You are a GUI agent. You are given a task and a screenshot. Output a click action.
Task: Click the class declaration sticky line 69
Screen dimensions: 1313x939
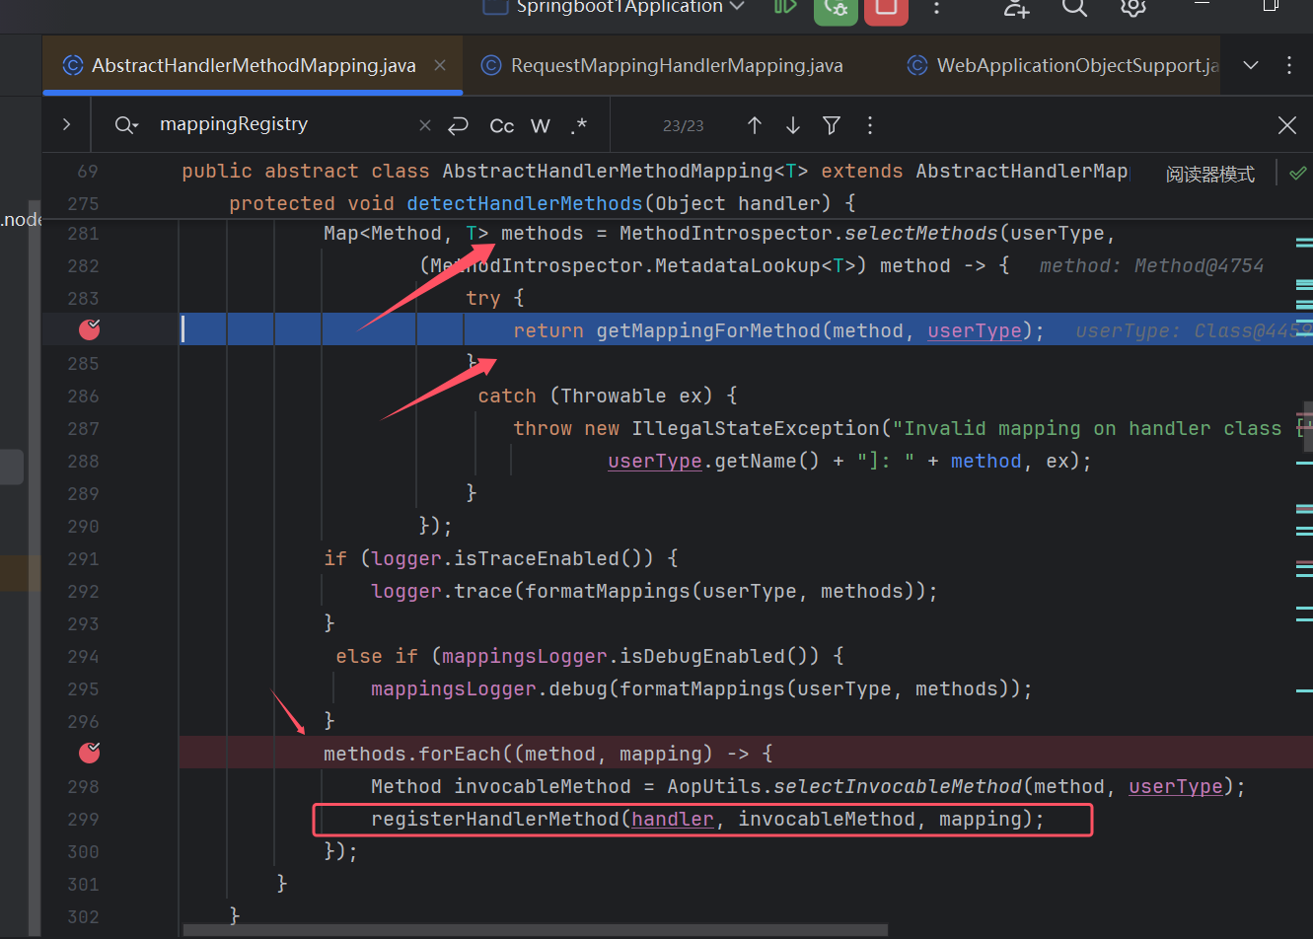pyautogui.click(x=654, y=171)
